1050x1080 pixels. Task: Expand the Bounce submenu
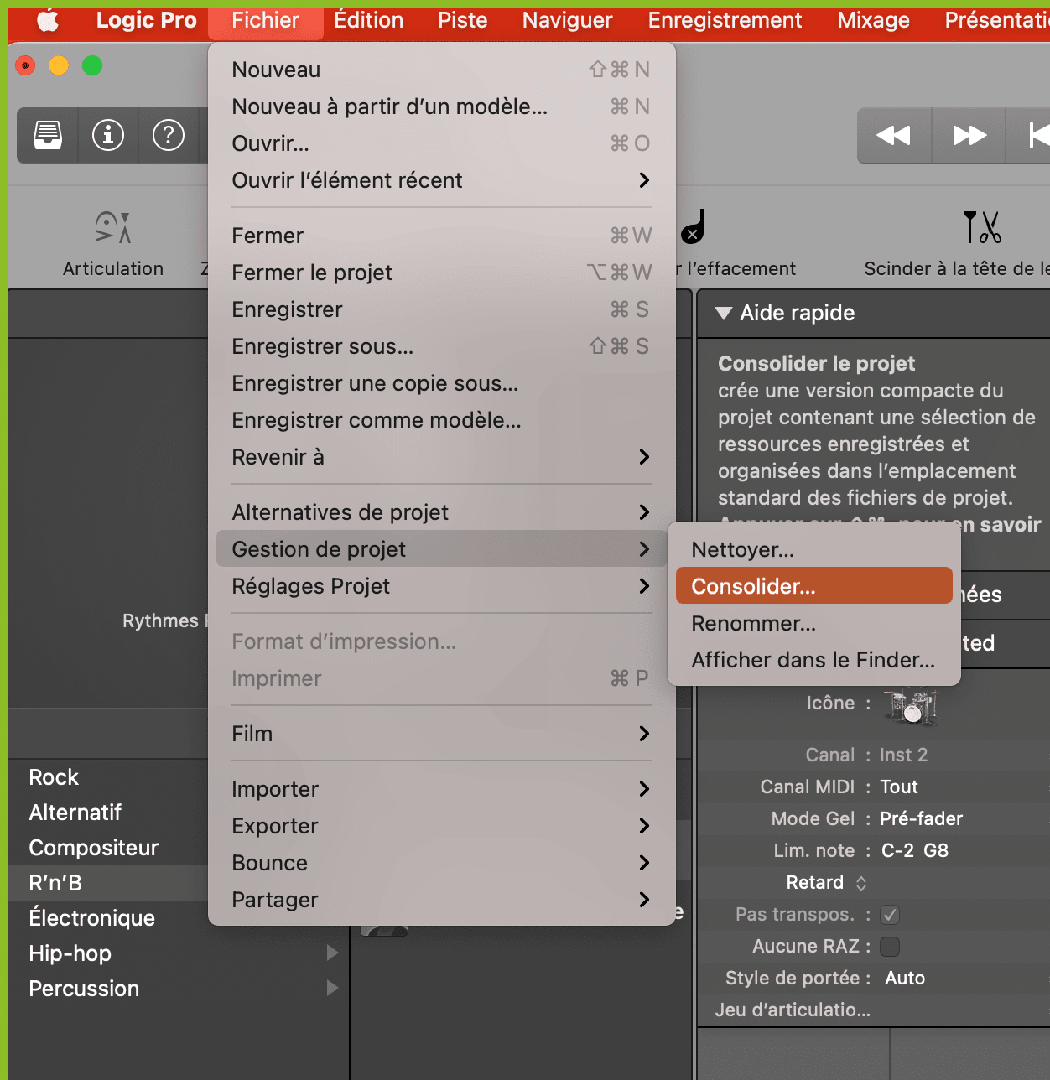(441, 863)
